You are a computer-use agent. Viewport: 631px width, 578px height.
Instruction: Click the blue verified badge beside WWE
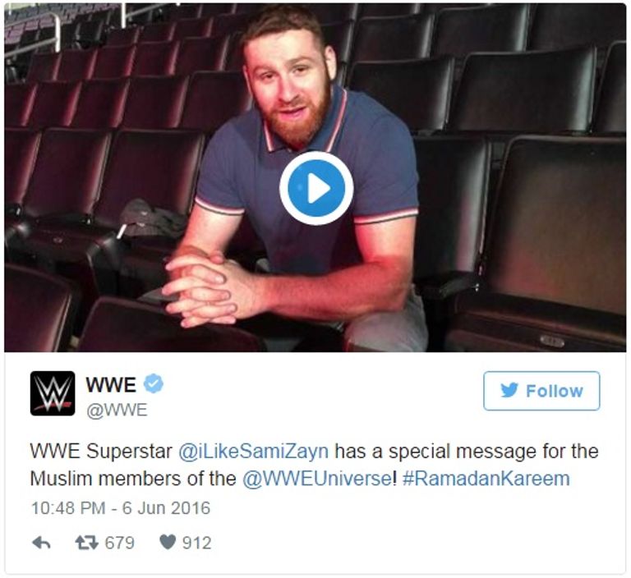pyautogui.click(x=154, y=383)
